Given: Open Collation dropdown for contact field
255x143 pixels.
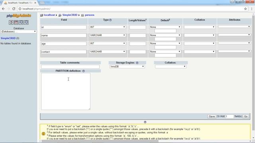Looking at the screenshot, I should click(200, 52).
